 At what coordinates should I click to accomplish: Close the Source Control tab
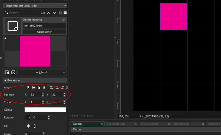tap(169, 124)
